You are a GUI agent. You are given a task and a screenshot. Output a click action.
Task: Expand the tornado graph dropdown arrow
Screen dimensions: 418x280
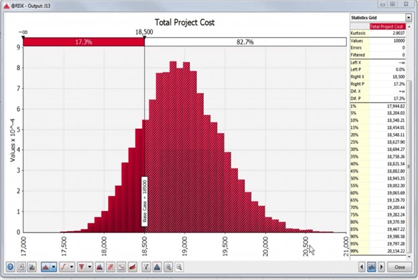point(90,267)
